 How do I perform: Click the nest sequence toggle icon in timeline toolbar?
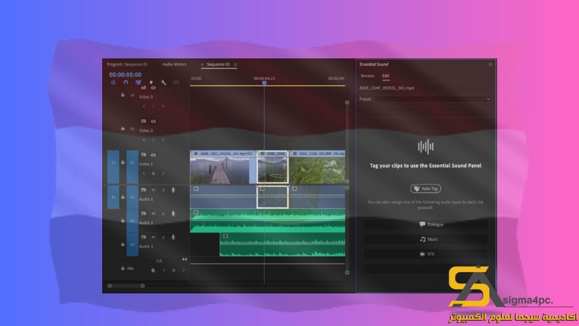click(113, 82)
